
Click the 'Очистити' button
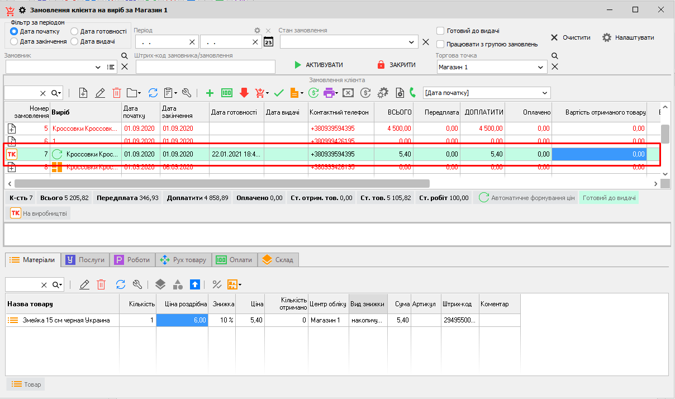(x=571, y=37)
